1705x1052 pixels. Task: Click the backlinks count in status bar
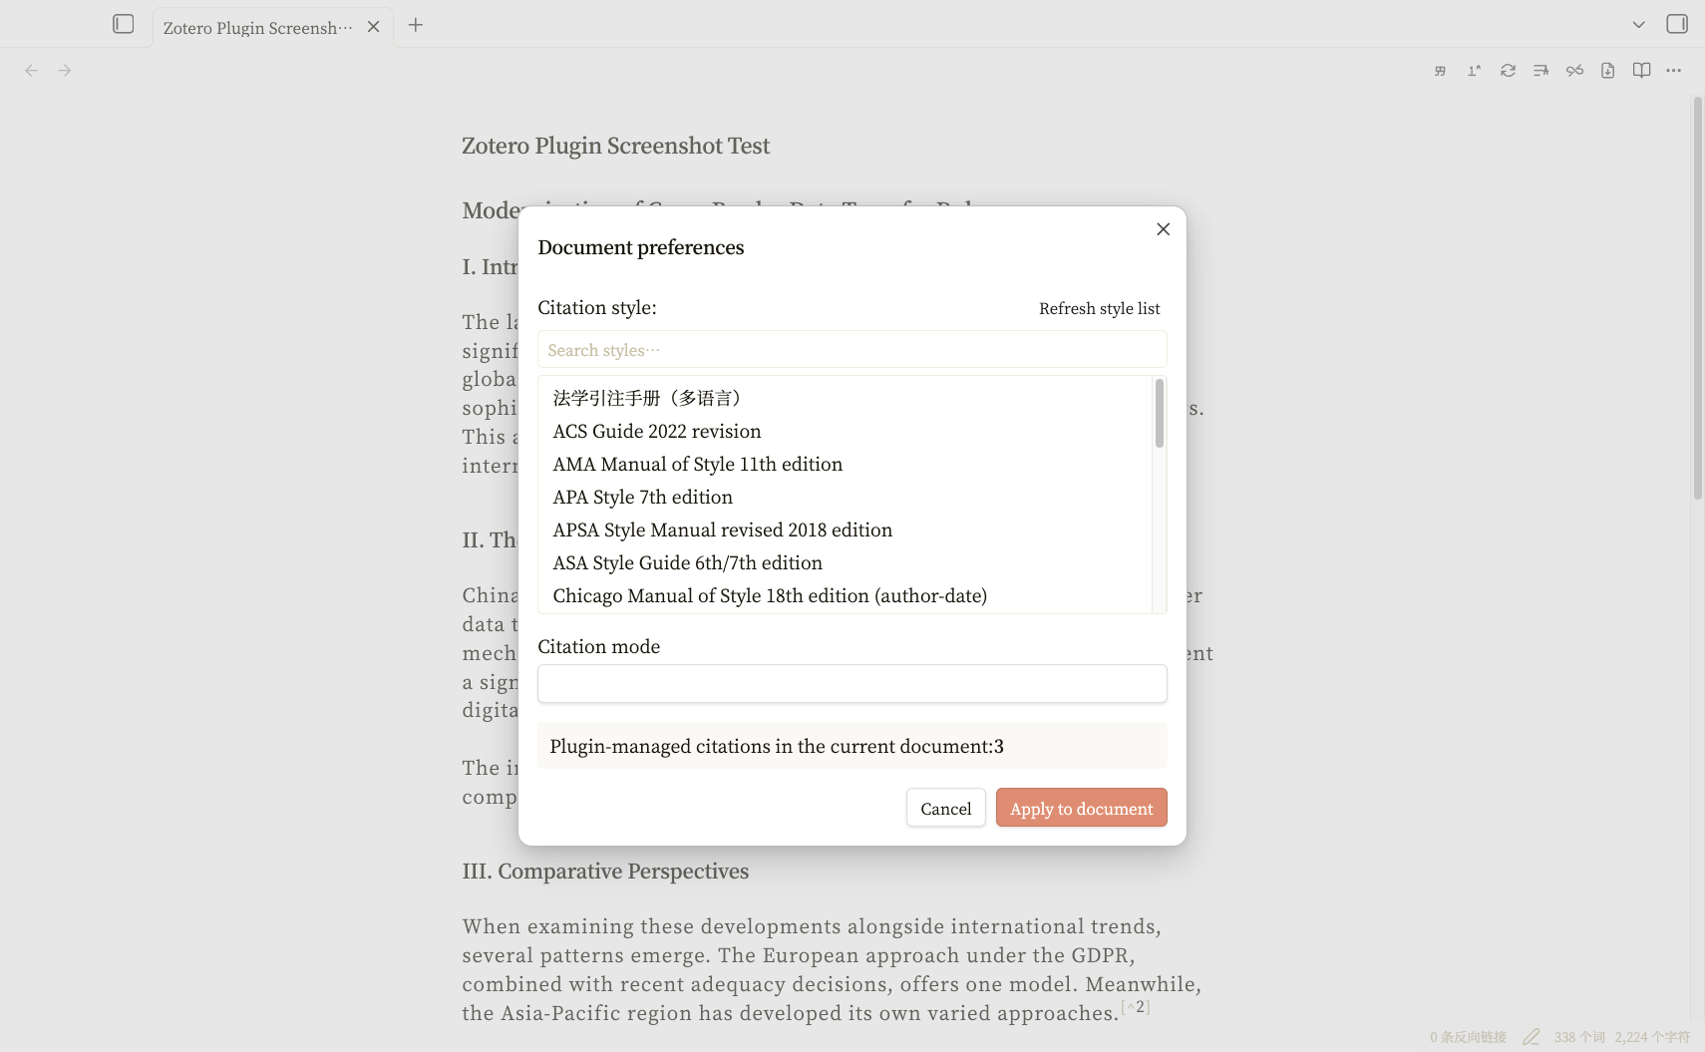coord(1469,1037)
